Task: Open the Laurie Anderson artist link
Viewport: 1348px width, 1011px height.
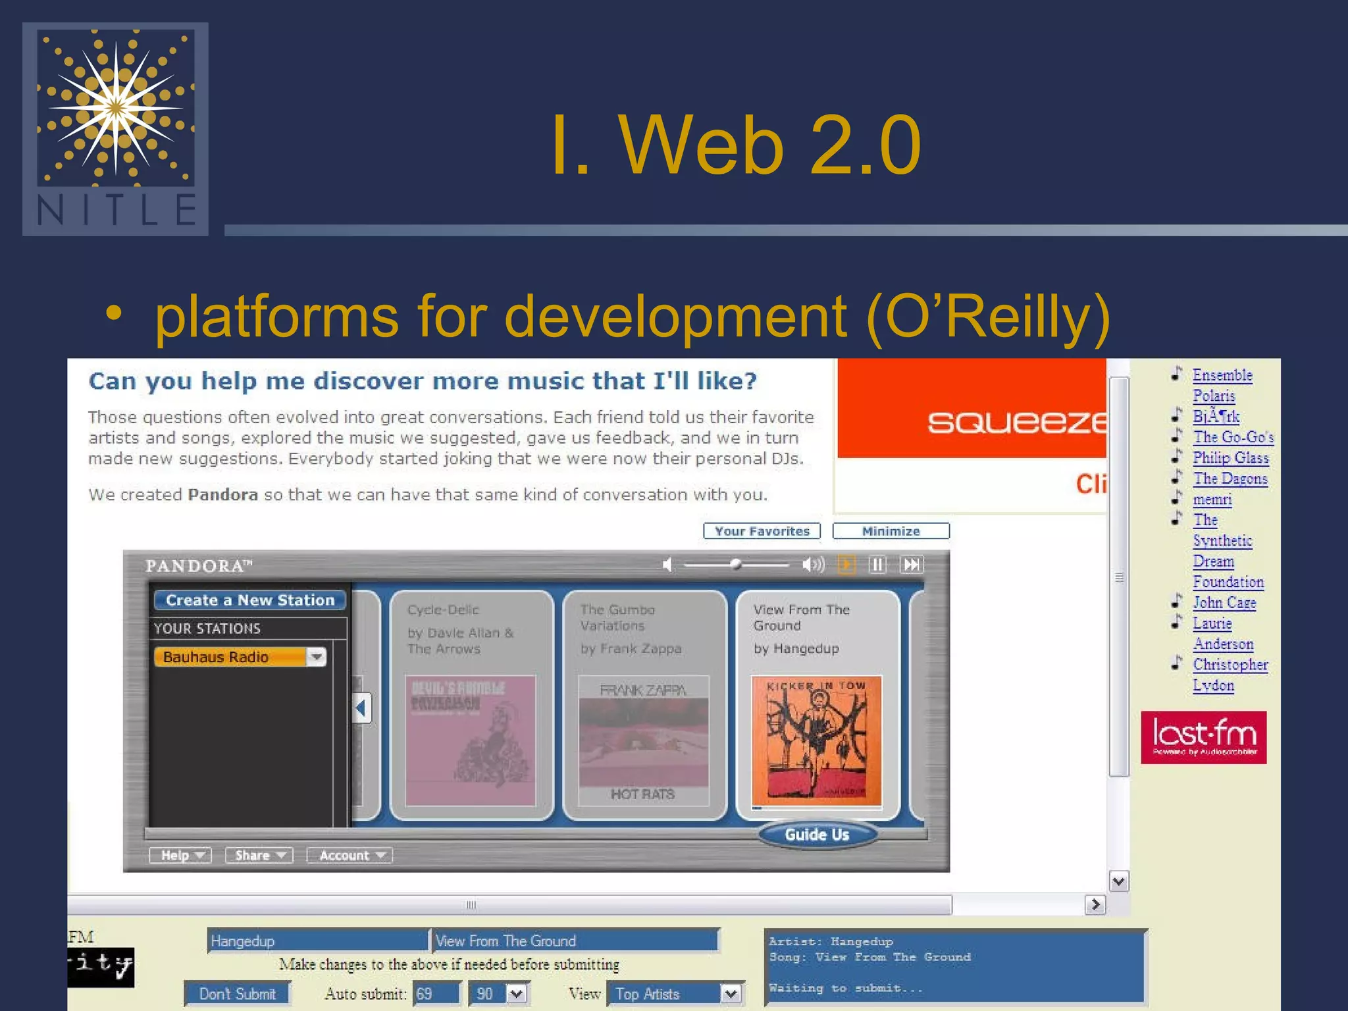Action: tap(1223, 633)
